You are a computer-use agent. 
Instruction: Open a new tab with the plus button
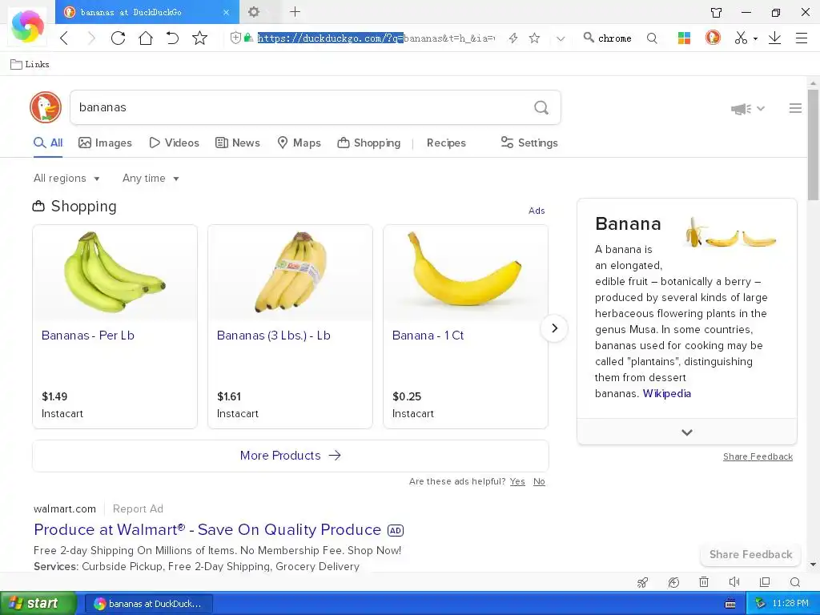[x=295, y=11]
